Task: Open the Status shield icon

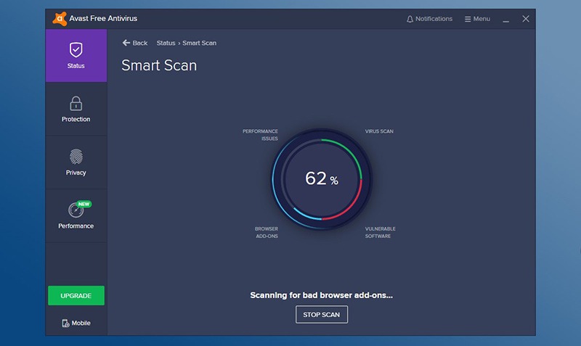Action: point(76,49)
